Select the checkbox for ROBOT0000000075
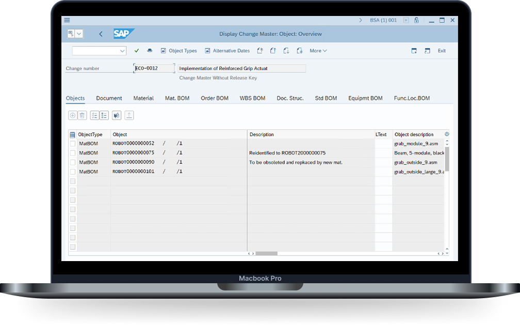520x327 pixels. coord(73,153)
